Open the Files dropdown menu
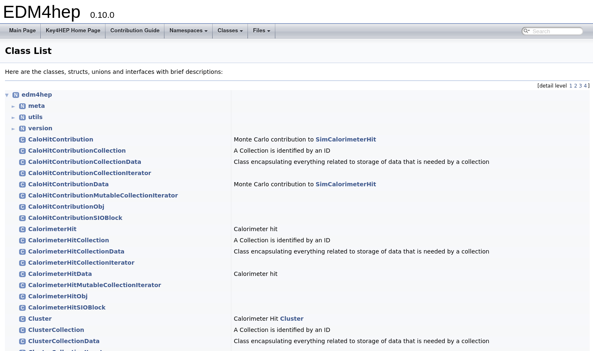 pyautogui.click(x=261, y=31)
